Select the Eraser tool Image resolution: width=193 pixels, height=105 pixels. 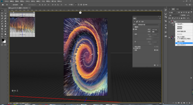pos(5,24)
